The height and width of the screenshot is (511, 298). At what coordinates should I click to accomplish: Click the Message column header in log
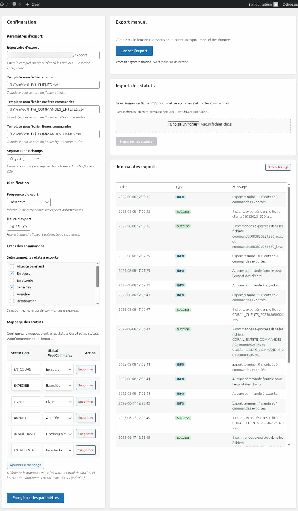tap(240, 187)
